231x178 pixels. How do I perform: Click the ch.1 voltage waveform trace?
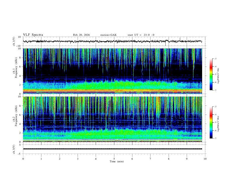coord(112,41)
